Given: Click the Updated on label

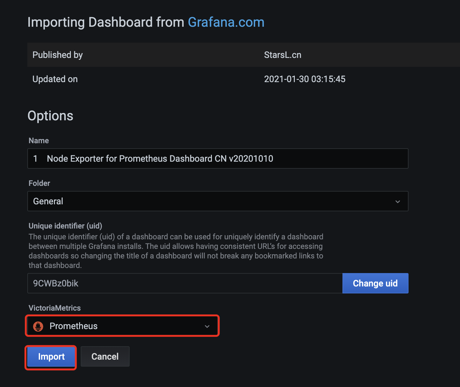Looking at the screenshot, I should (x=55, y=79).
